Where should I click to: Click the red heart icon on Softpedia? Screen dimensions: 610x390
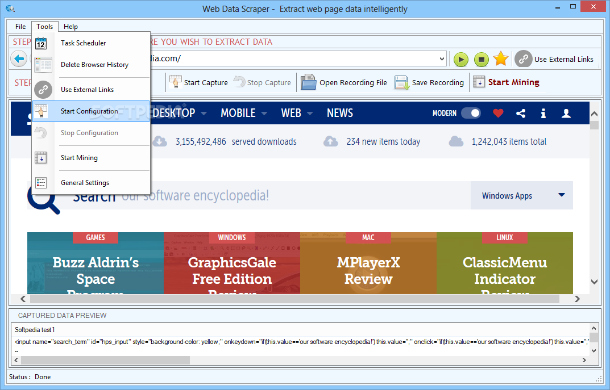(498, 113)
